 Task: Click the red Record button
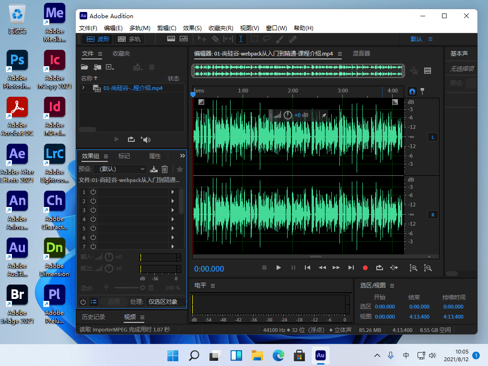[x=365, y=268]
